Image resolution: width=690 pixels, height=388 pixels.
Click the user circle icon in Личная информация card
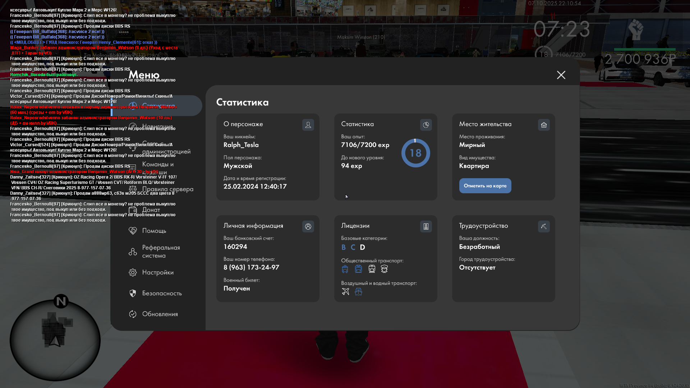[308, 226]
